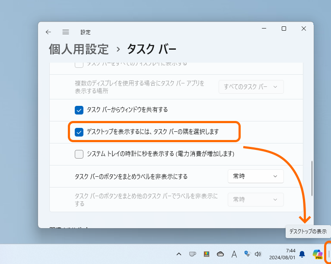
Task: Launch the Copilot PRE icon in taskbar
Action: 318,254
